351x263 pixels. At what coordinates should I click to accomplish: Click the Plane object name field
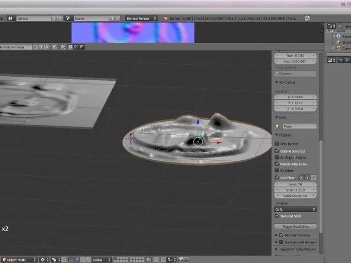[299, 126]
